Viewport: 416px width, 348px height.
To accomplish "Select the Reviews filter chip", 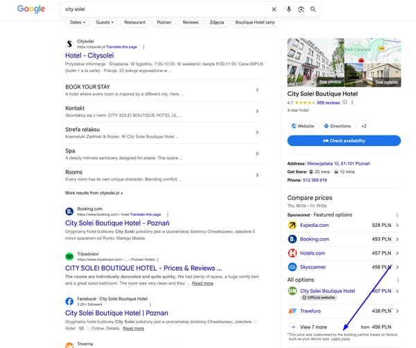I will (x=191, y=23).
